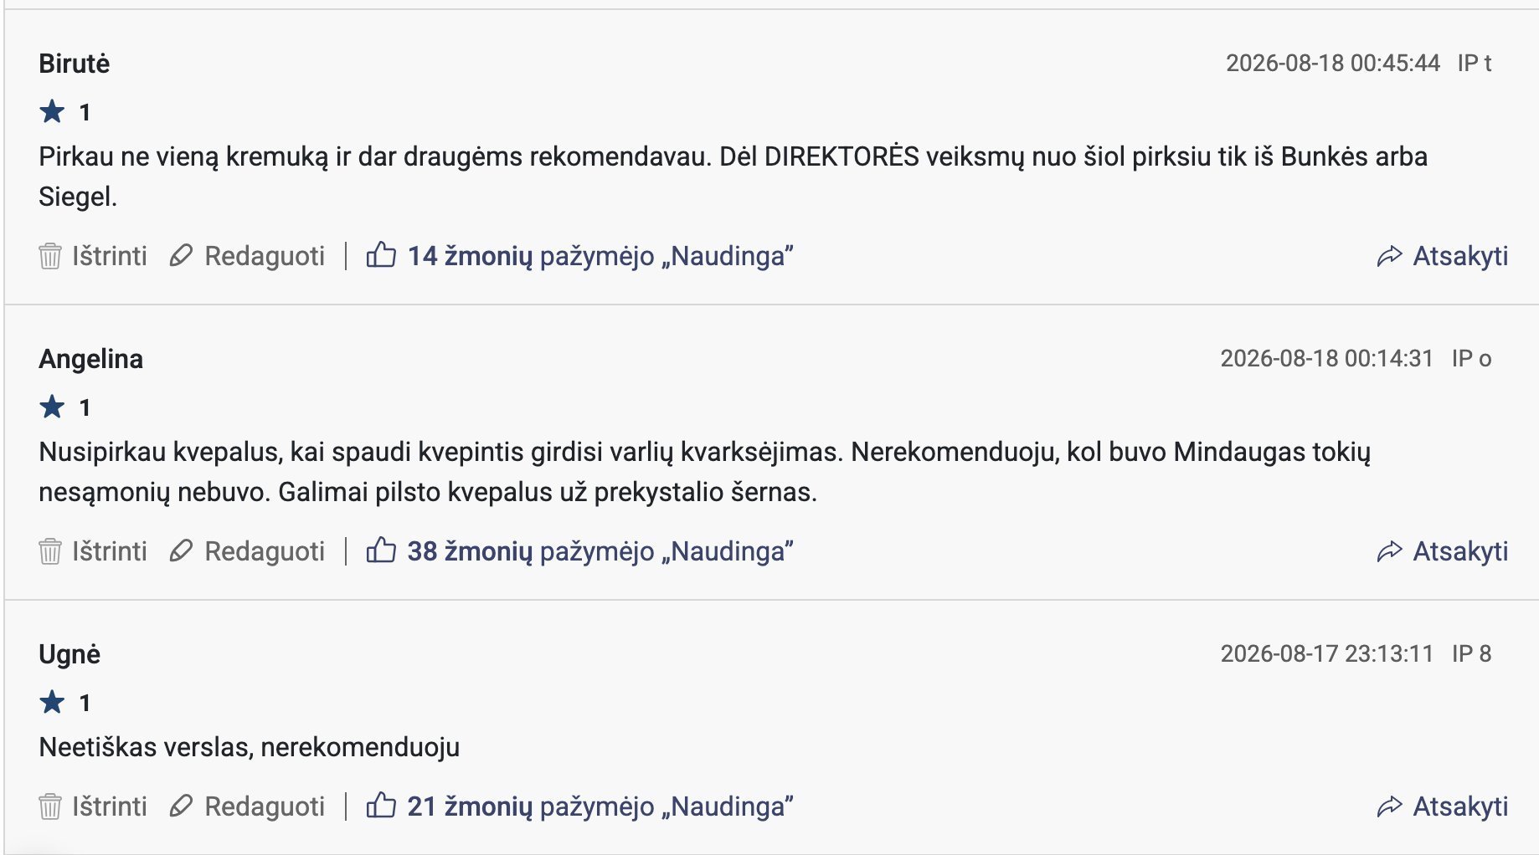This screenshot has height=855, width=1539.
Task: Click pencil edit icon on Ugnė's review
Action: point(181,806)
